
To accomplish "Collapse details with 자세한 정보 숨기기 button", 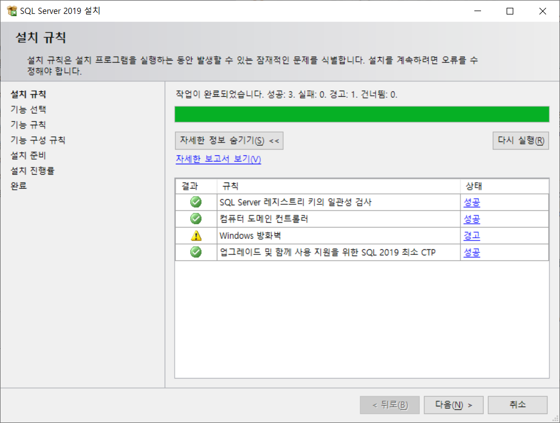I will click(x=229, y=140).
